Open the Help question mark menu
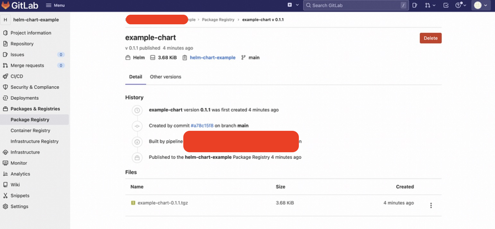The height and width of the screenshot is (229, 495). 461,5
